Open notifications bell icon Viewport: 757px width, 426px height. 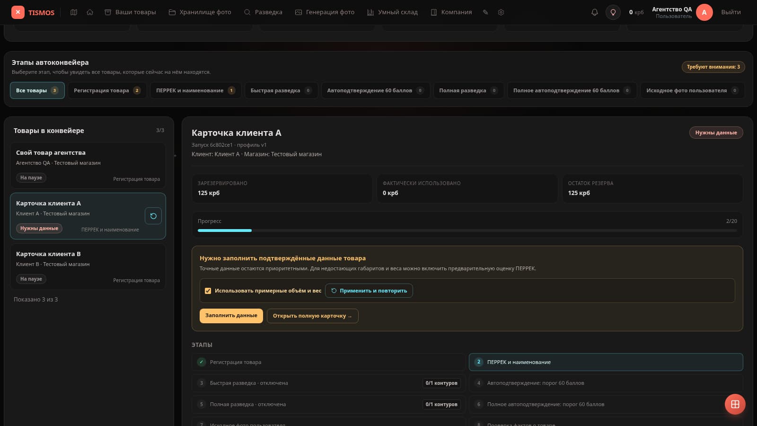(x=595, y=12)
